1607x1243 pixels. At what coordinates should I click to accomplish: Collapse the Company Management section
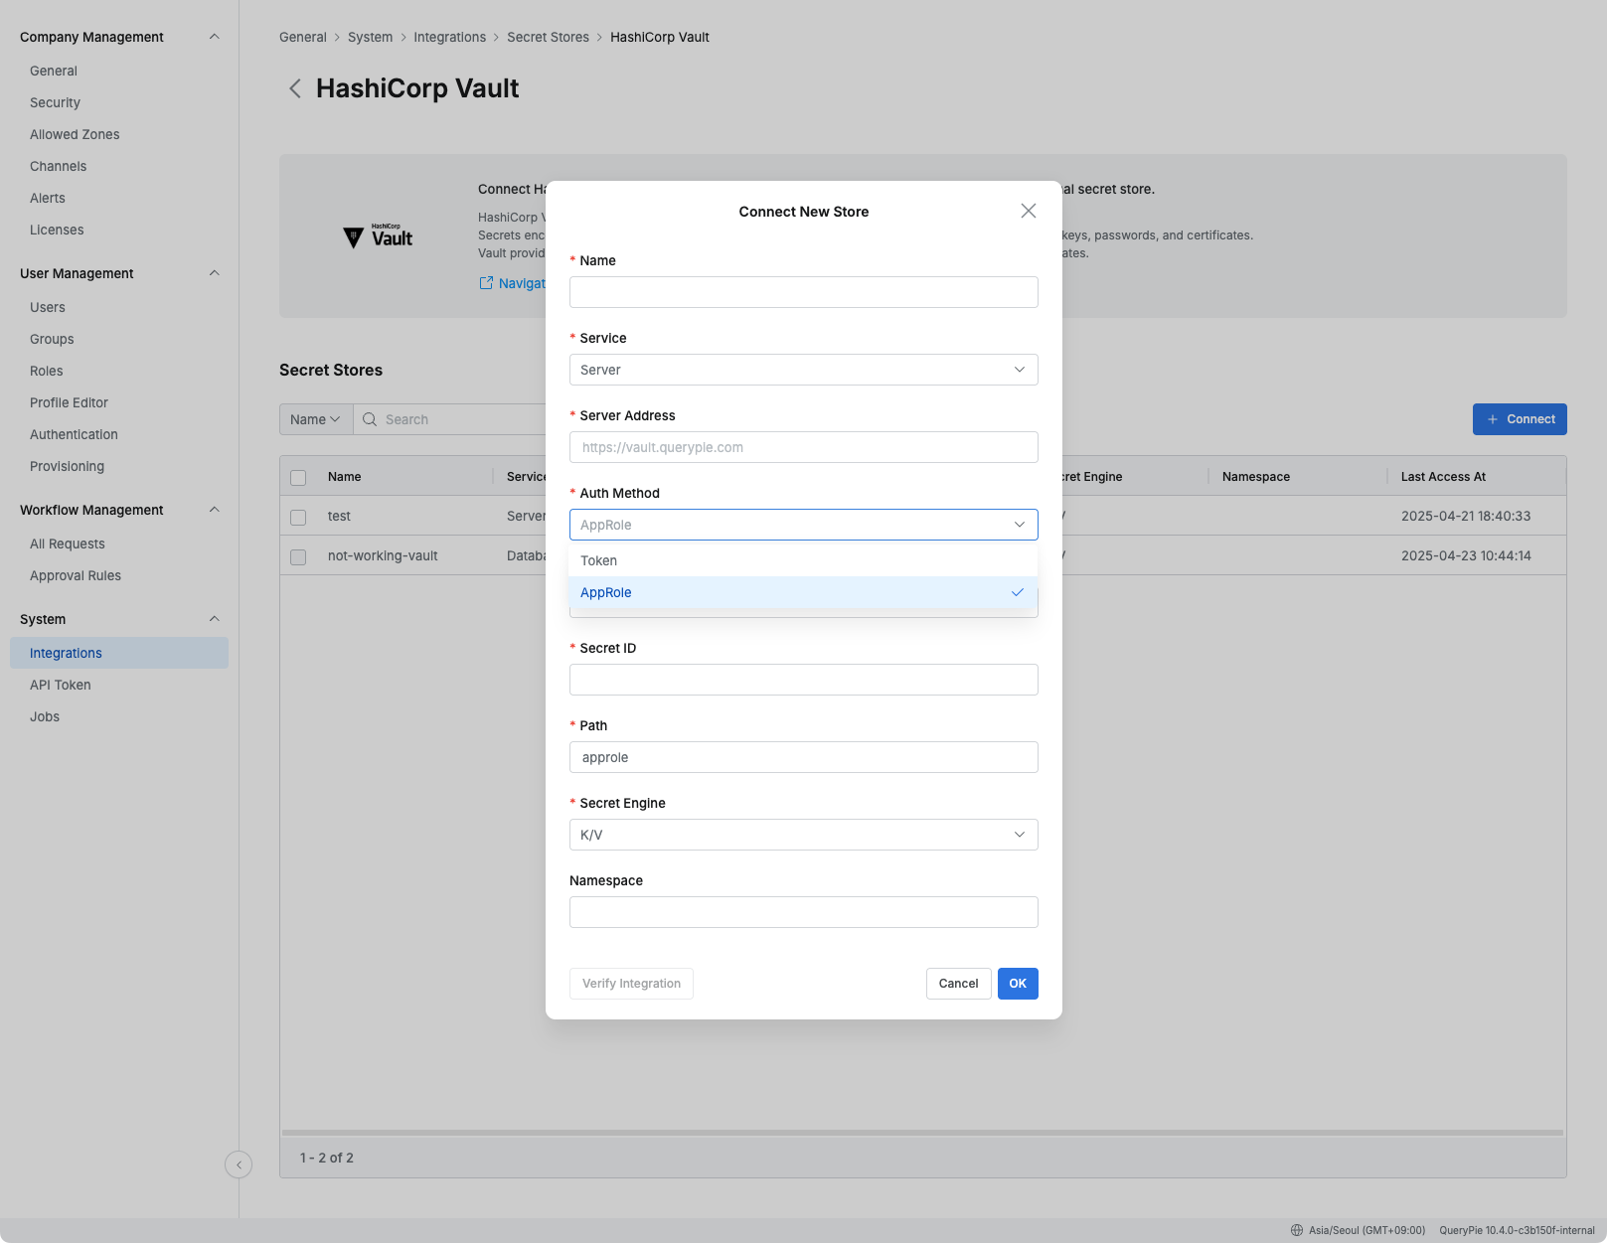click(215, 36)
